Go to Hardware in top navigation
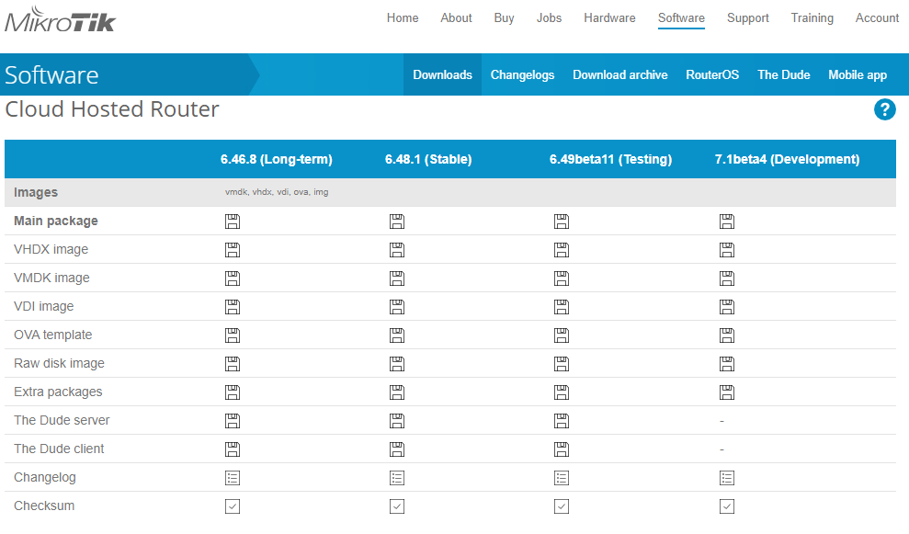Viewport: 909px width, 534px height. pyautogui.click(x=609, y=17)
